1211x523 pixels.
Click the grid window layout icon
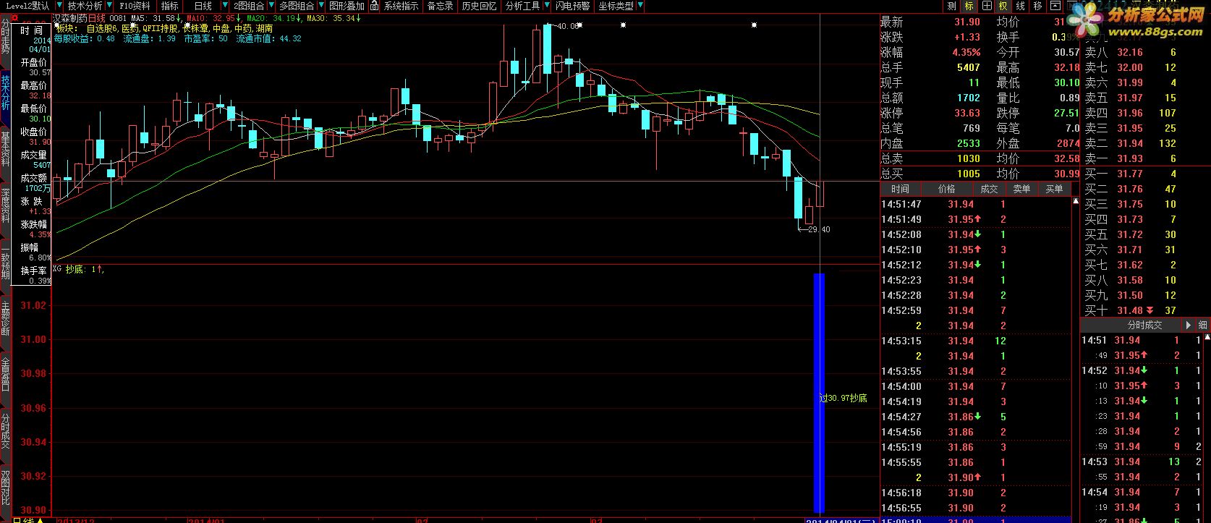(x=987, y=6)
